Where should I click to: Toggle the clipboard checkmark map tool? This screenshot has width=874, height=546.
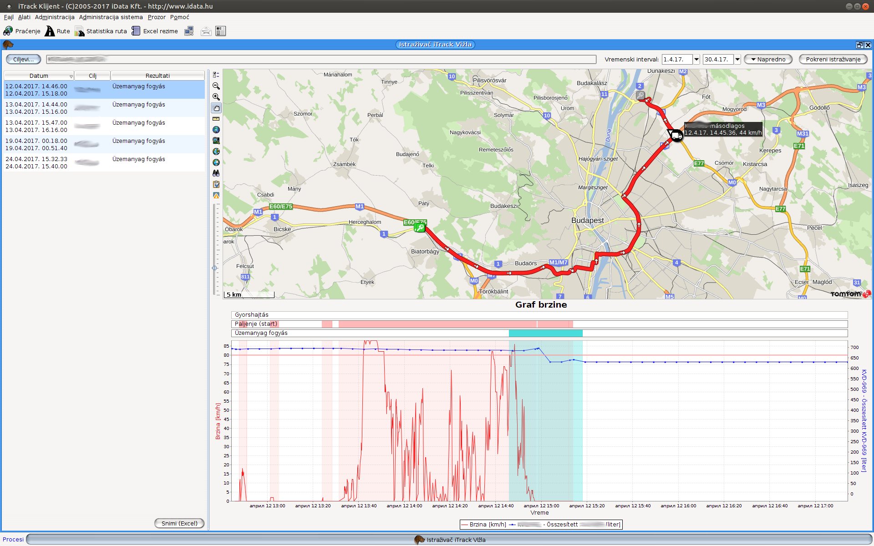216,184
